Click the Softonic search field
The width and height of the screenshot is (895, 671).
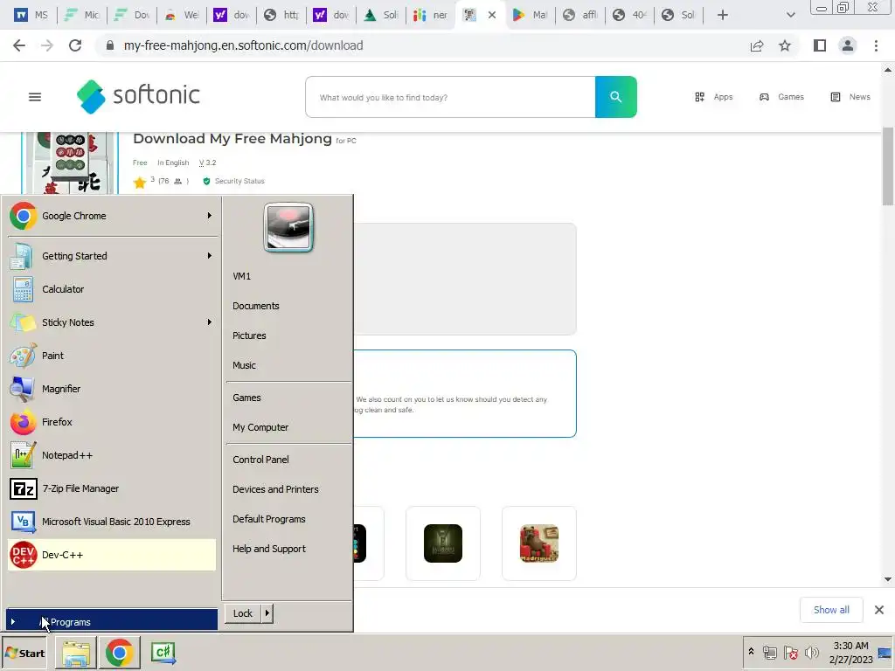coord(450,97)
